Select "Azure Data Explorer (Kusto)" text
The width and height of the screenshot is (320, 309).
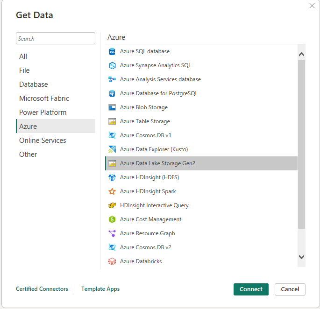point(154,149)
